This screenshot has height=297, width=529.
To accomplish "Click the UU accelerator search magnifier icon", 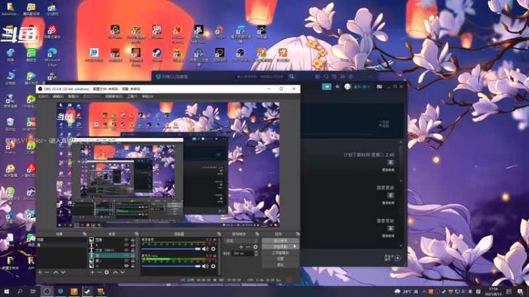I will 292,77.
